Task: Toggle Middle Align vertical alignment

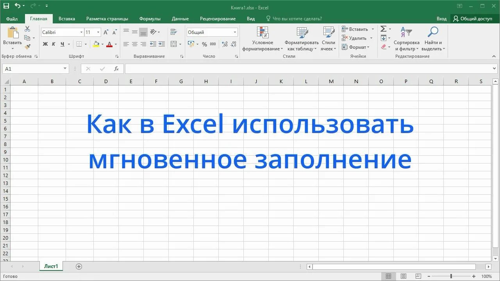Action: pyautogui.click(x=135, y=32)
